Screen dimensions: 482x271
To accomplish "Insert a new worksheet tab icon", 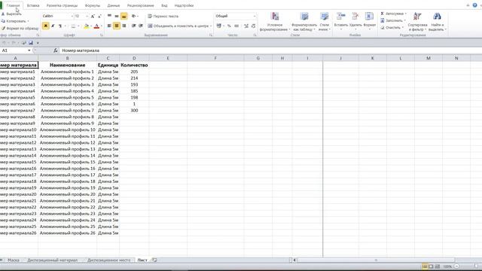I will (154, 260).
